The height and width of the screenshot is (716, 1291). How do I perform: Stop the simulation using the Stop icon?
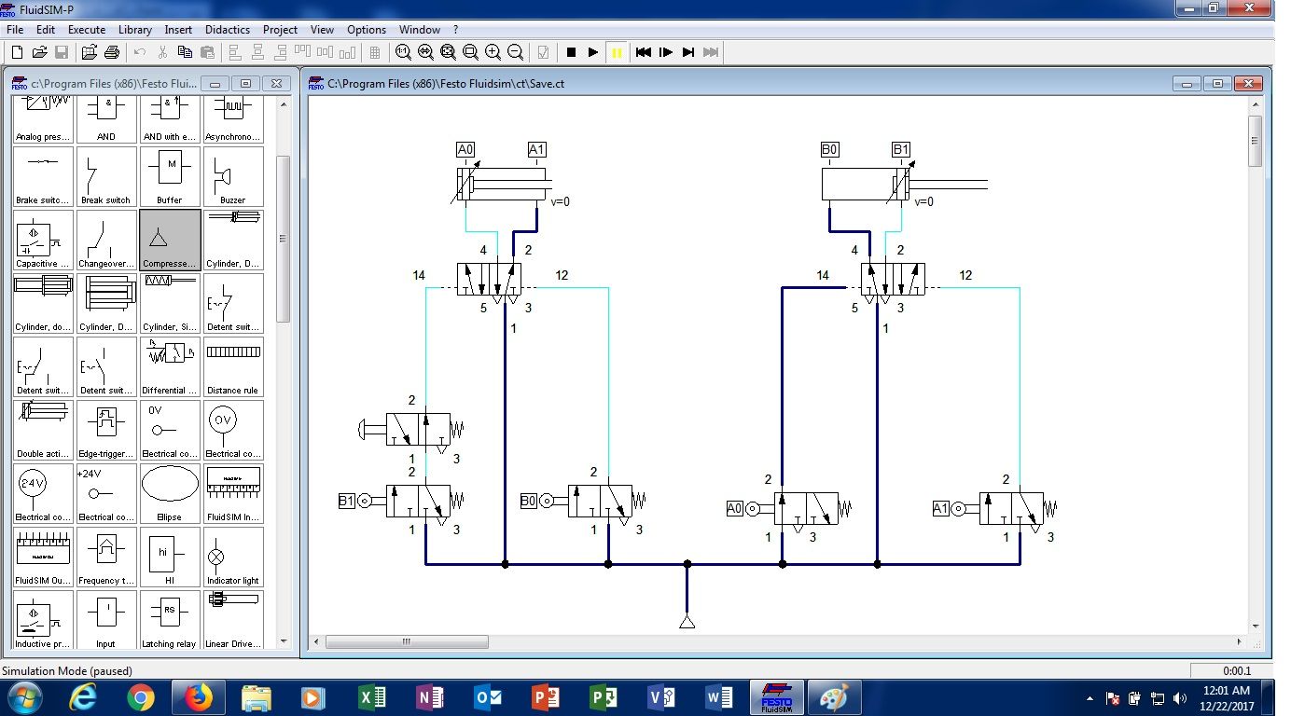[x=570, y=52]
